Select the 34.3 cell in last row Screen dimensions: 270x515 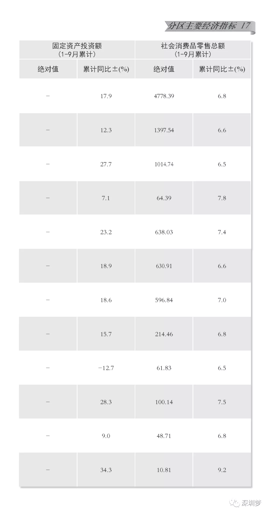pyautogui.click(x=106, y=470)
